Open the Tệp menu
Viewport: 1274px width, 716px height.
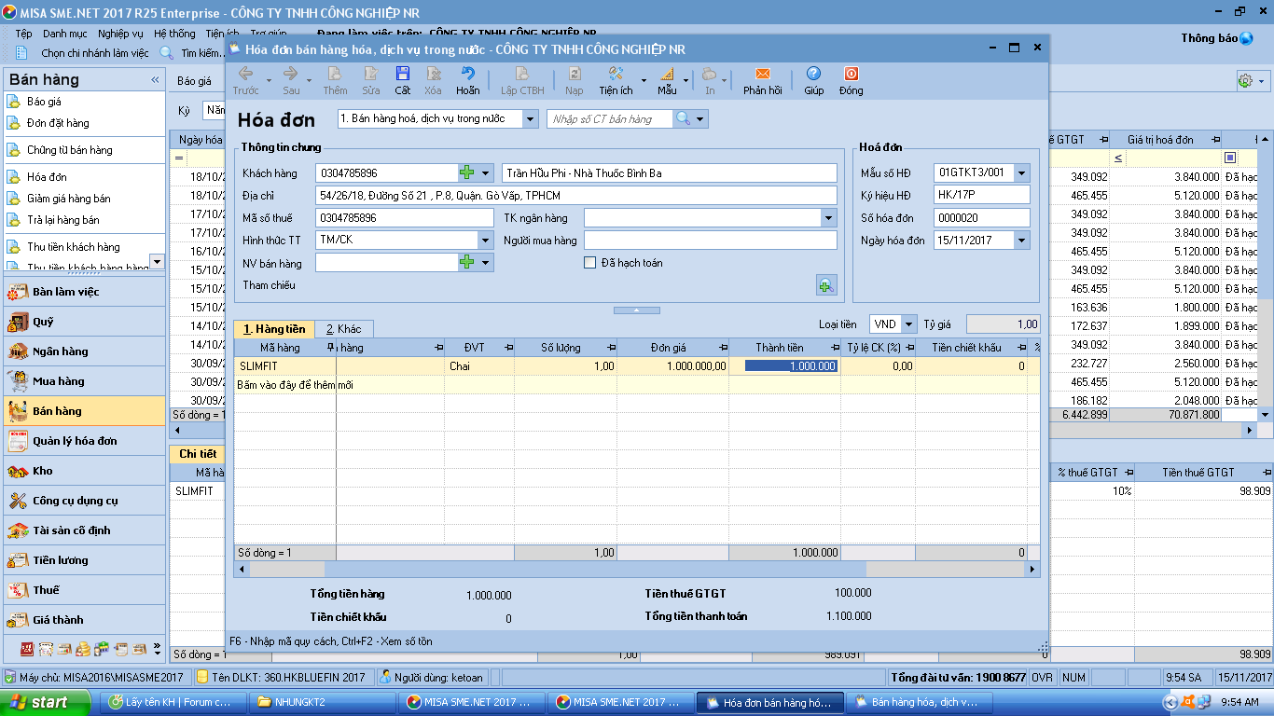23,34
